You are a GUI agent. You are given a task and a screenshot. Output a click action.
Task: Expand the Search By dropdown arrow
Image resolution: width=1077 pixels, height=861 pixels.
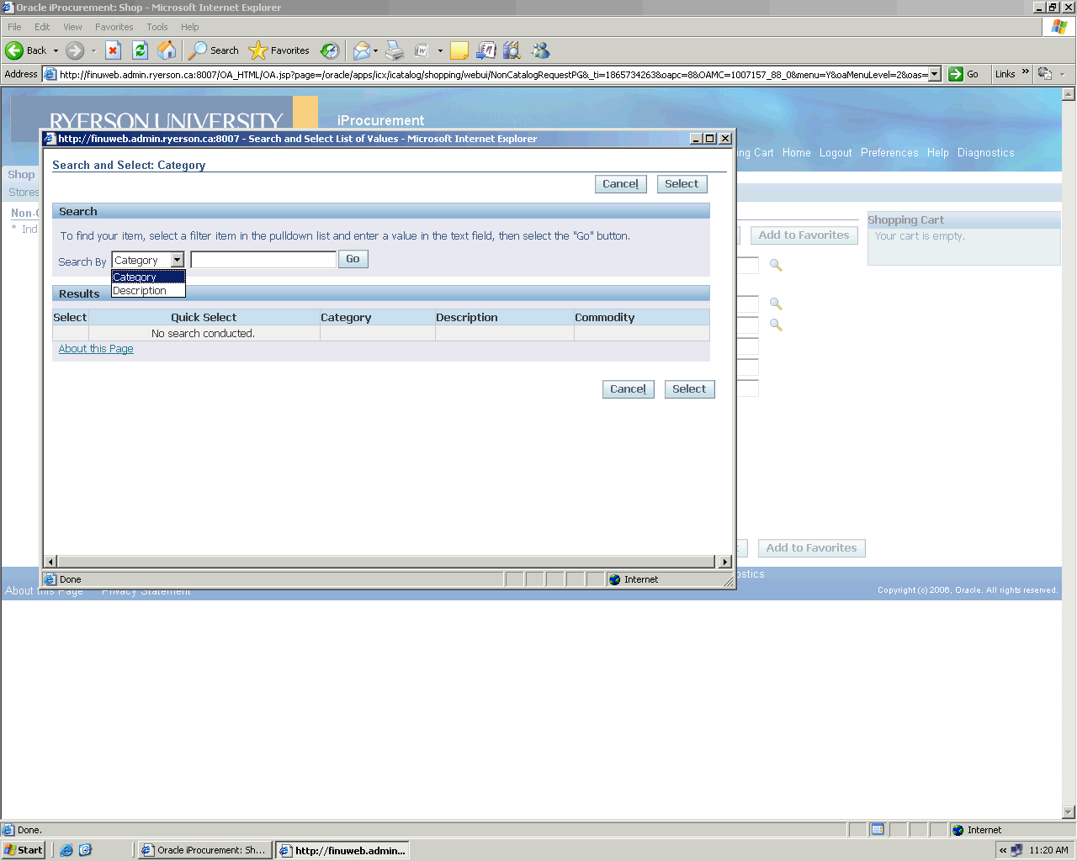(x=177, y=261)
